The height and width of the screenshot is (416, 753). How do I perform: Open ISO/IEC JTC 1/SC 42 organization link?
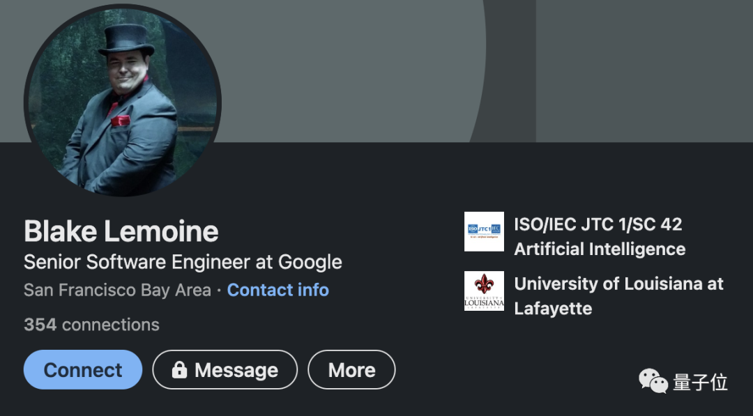(598, 224)
